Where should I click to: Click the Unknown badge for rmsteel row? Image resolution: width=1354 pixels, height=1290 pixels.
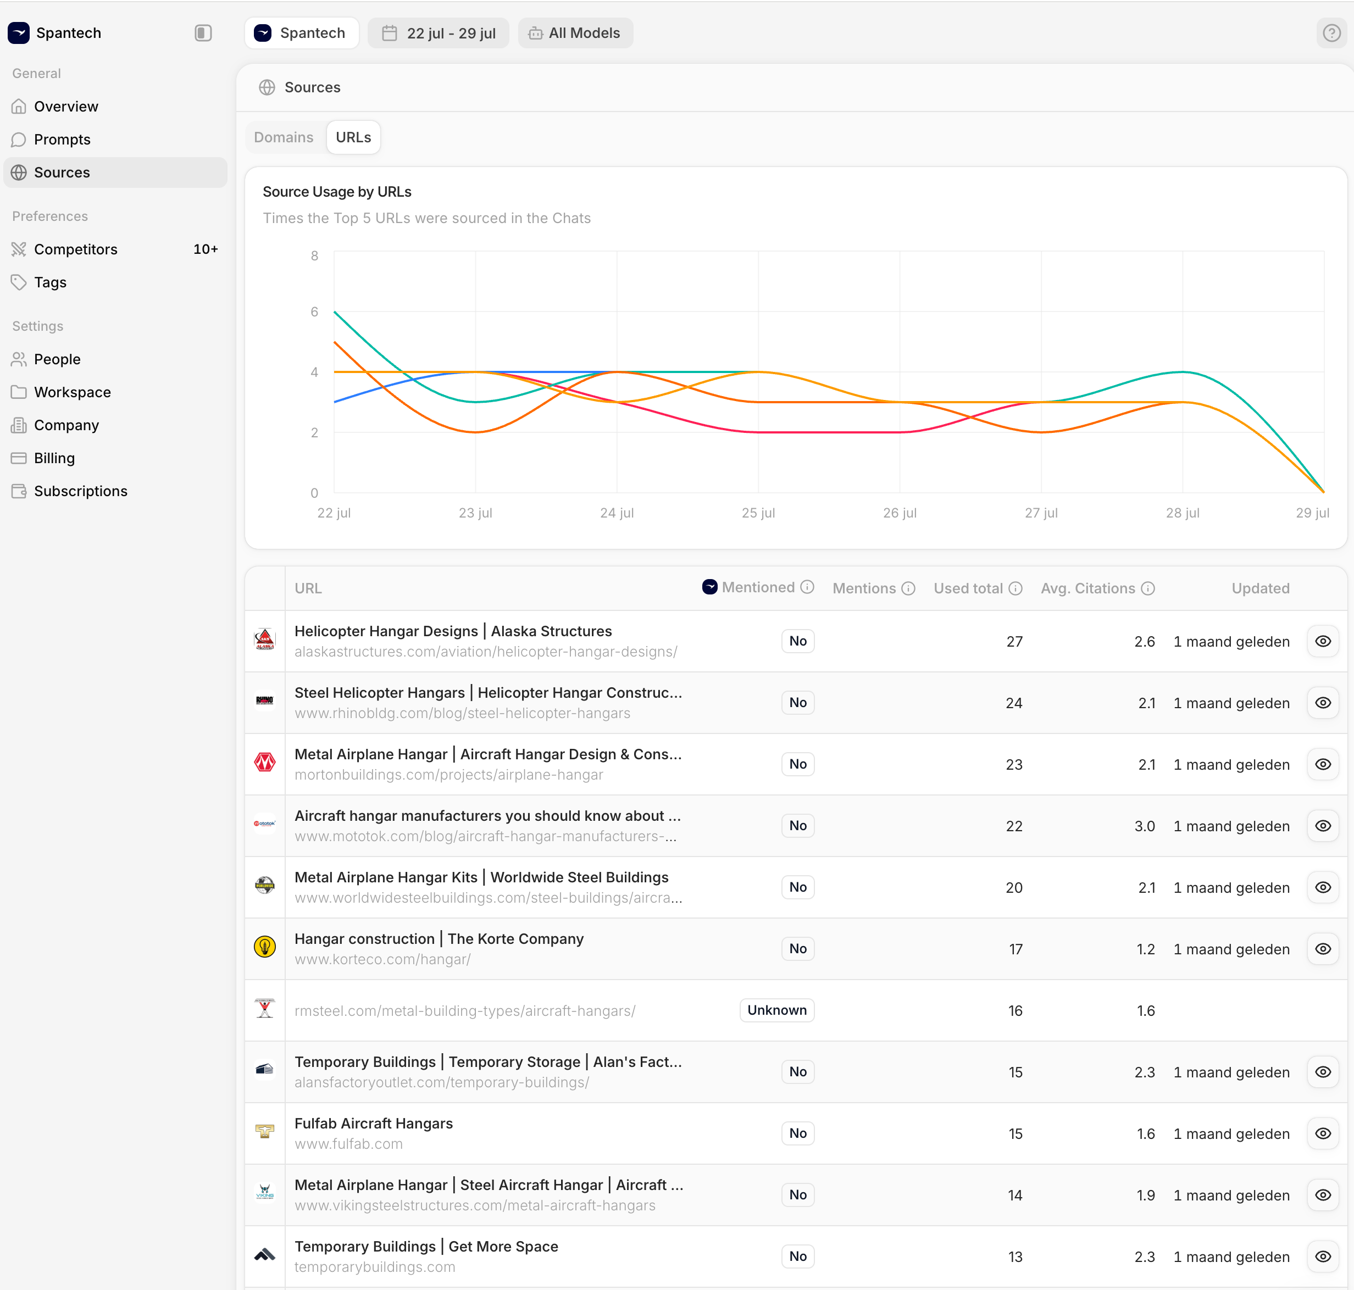(x=776, y=1010)
